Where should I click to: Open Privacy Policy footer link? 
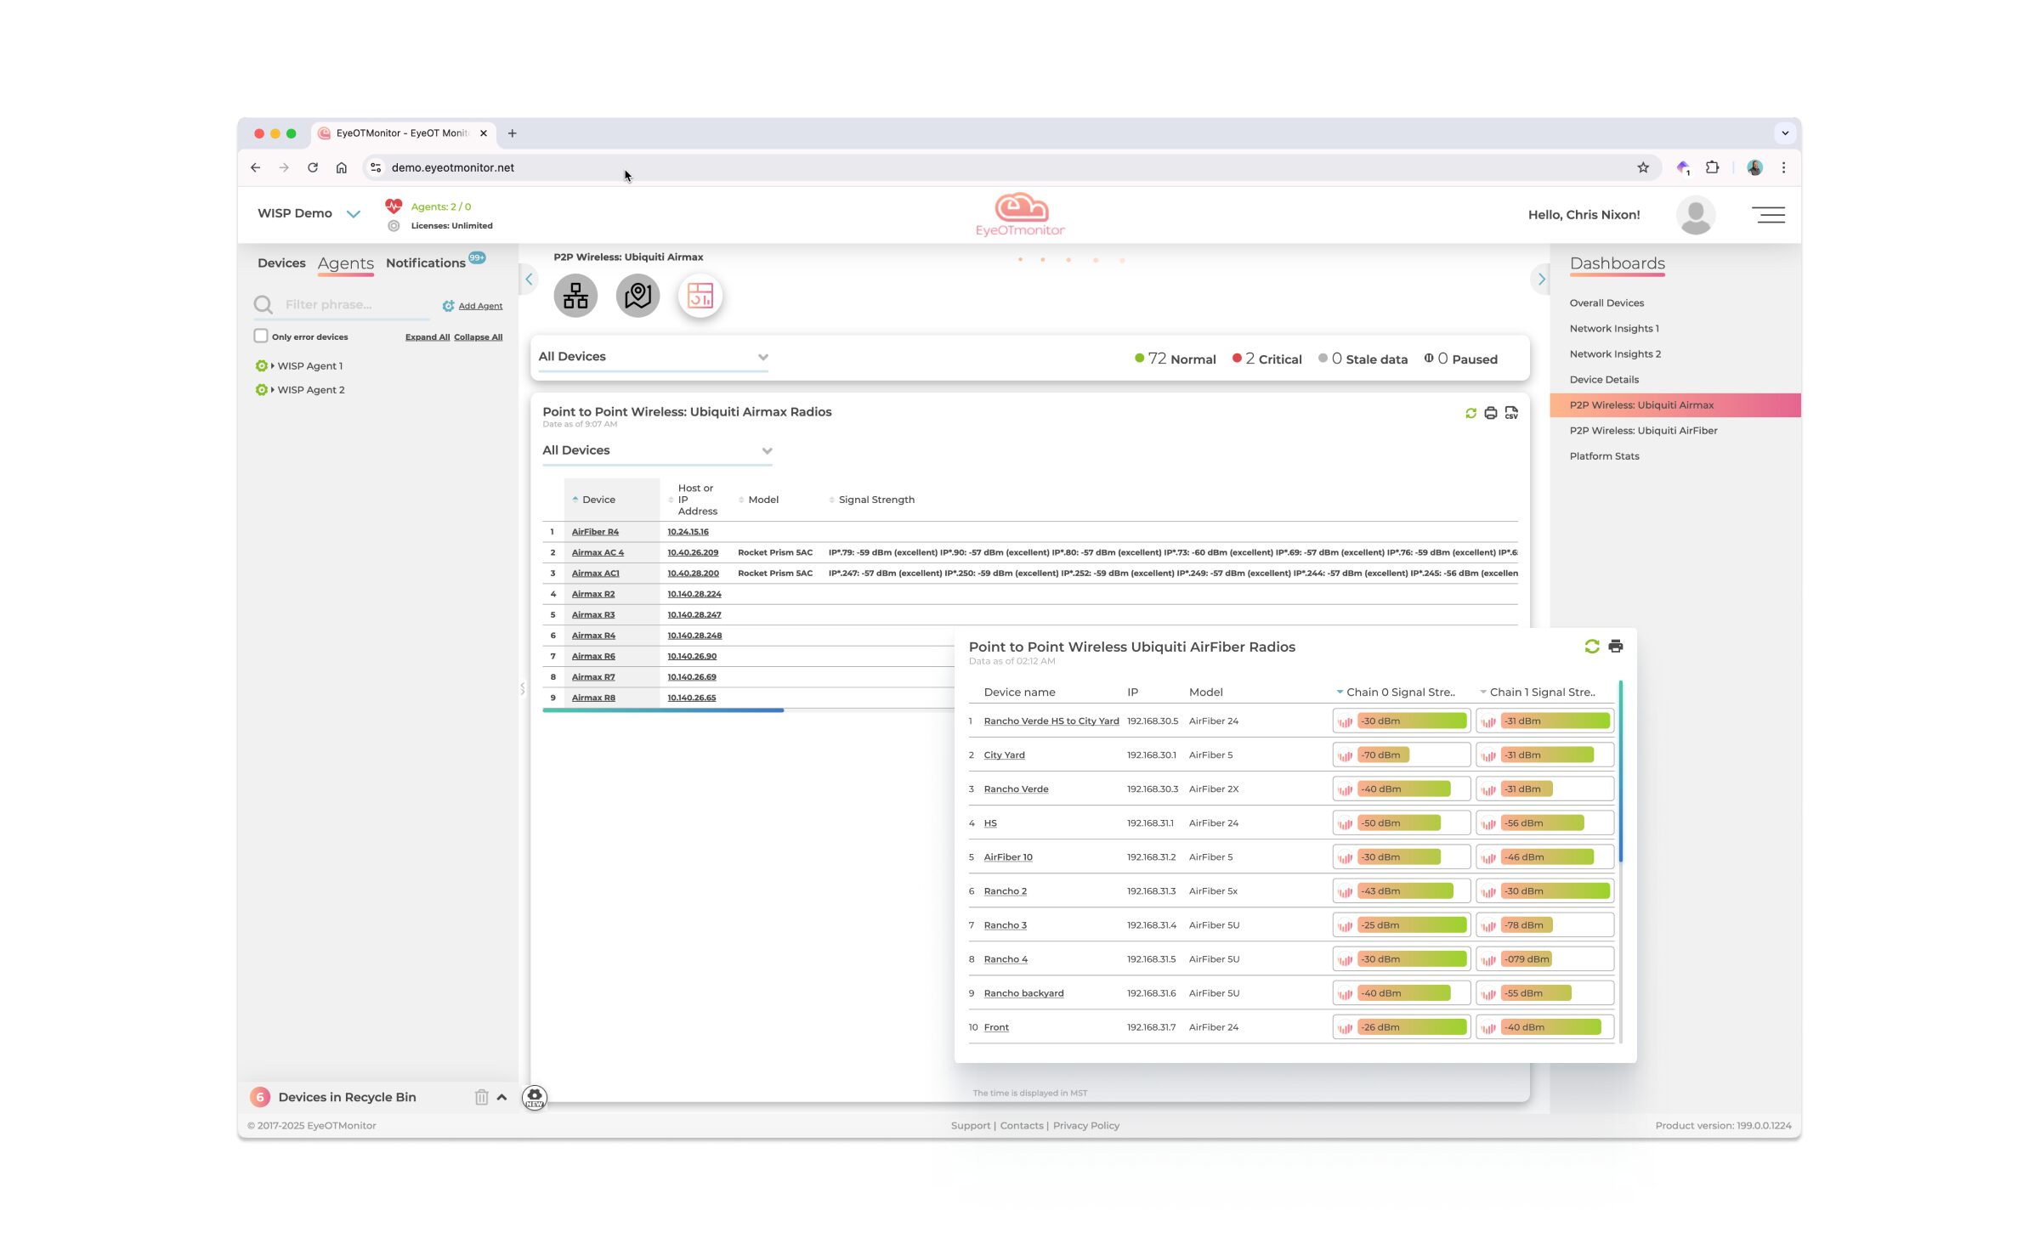pyautogui.click(x=1086, y=1126)
